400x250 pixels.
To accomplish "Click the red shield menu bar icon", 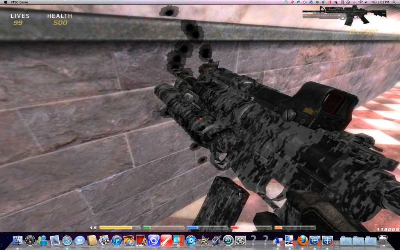I will pos(292,2).
